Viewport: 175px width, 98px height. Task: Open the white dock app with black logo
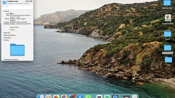[x=99, y=97]
